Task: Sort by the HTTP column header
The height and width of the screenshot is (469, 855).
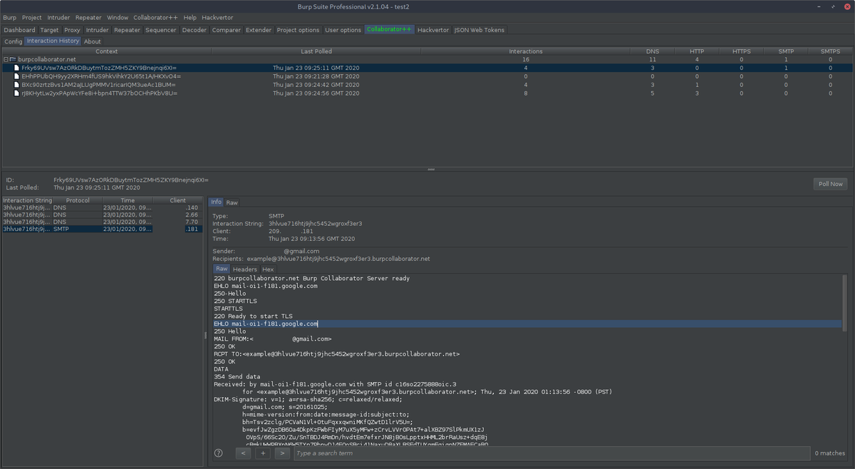Action: pos(697,51)
